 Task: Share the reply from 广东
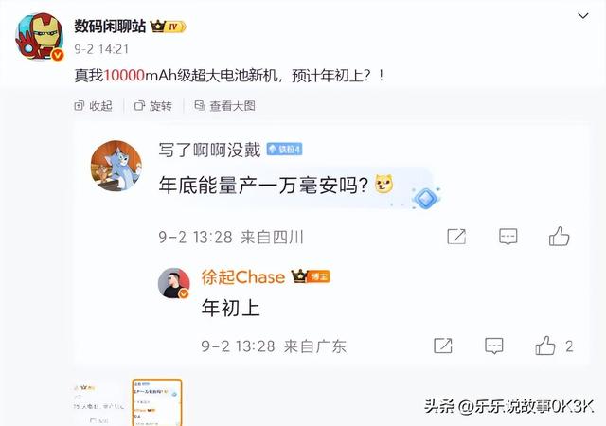coord(443,346)
